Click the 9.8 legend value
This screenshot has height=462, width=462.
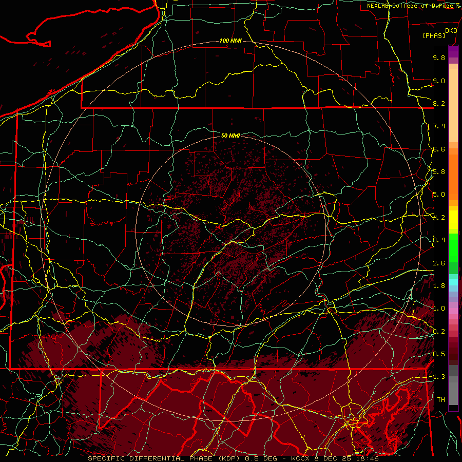(x=439, y=57)
